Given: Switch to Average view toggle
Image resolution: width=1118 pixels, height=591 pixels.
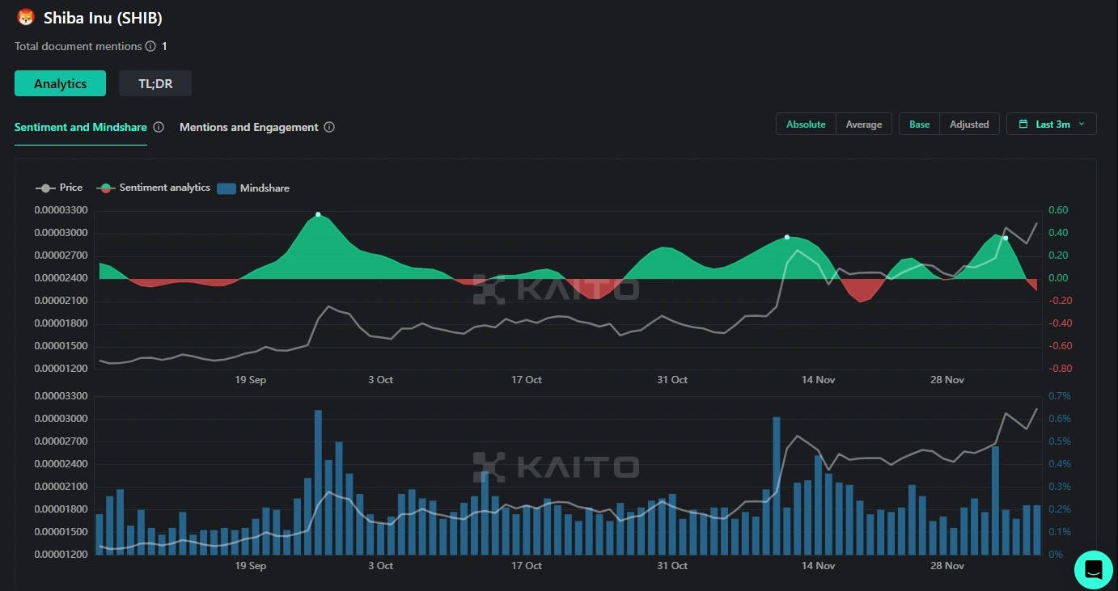Looking at the screenshot, I should point(863,125).
